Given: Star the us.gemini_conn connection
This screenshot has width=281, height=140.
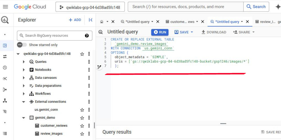Looking at the screenshot, I should click(82, 110).
